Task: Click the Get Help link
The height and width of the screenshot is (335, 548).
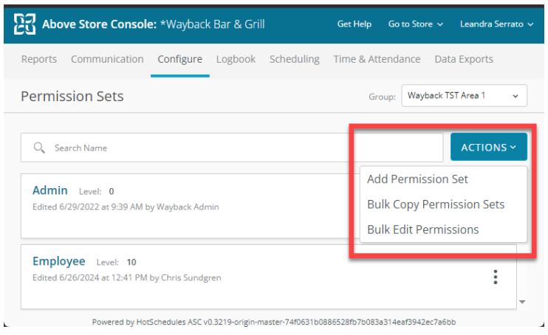Action: pos(354,24)
